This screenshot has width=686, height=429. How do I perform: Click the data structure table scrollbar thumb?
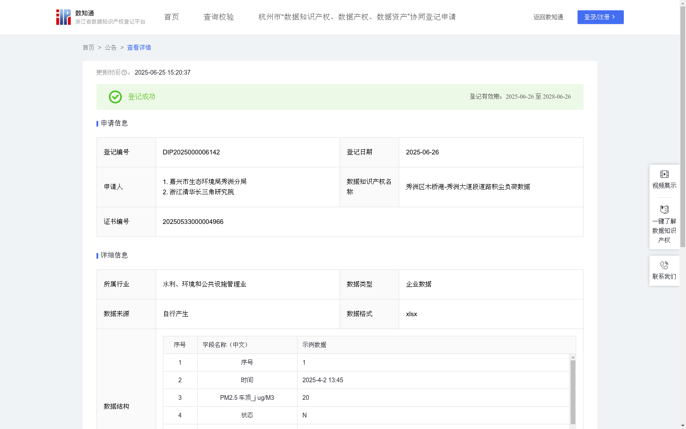573,392
